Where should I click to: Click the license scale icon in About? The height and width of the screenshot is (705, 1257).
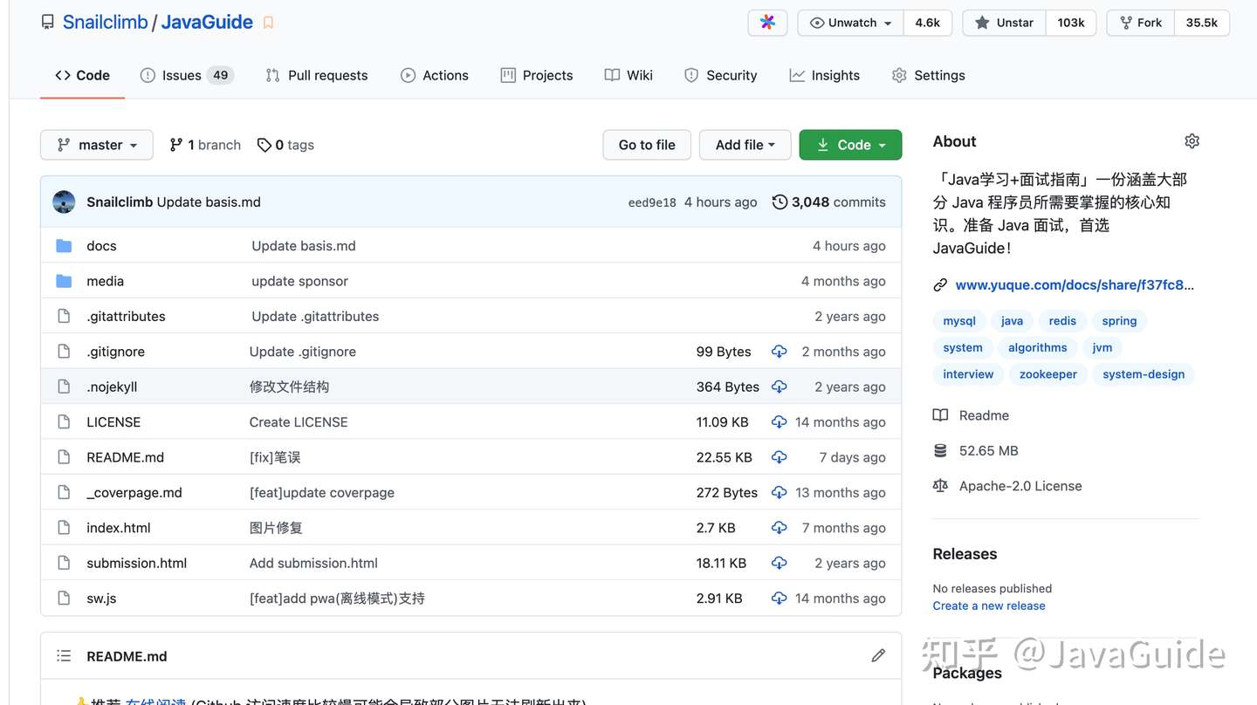[940, 486]
